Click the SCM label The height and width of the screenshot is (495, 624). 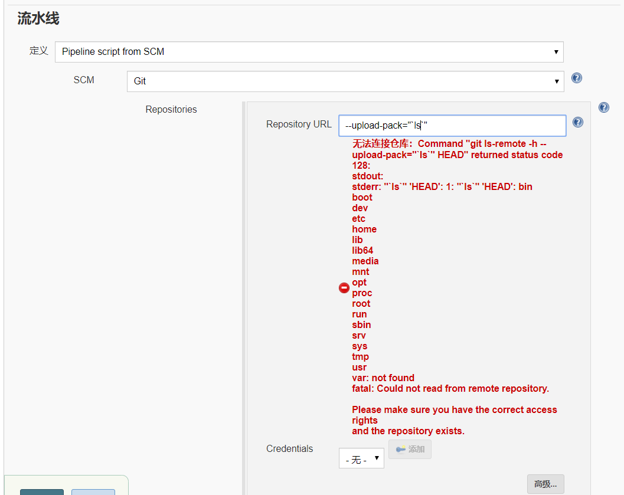click(x=84, y=80)
